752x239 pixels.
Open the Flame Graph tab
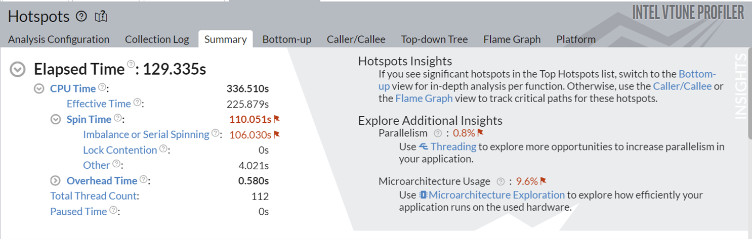pos(512,39)
